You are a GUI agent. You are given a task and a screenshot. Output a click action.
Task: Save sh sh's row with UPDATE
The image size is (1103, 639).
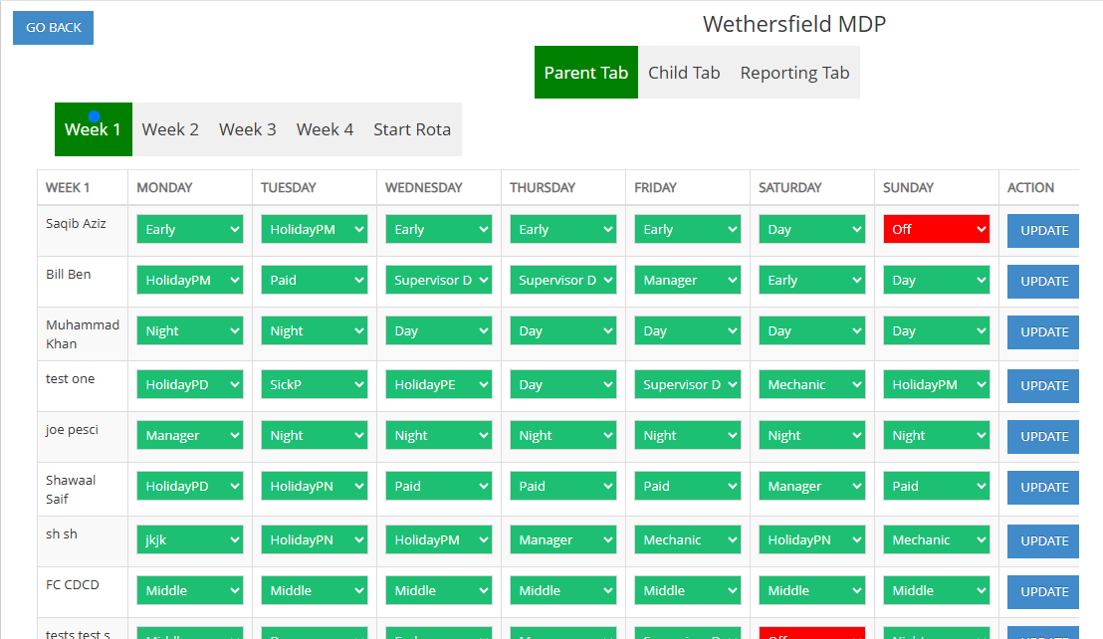coord(1043,540)
